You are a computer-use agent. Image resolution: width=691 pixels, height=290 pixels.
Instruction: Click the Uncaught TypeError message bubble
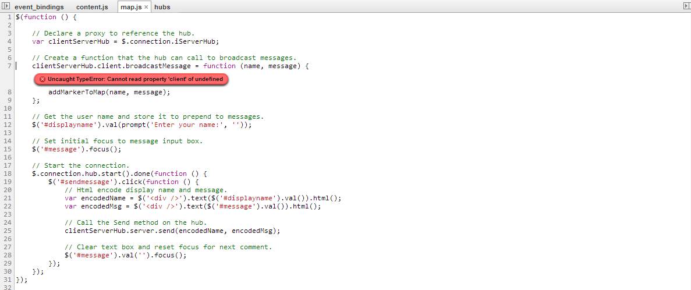(x=132, y=79)
